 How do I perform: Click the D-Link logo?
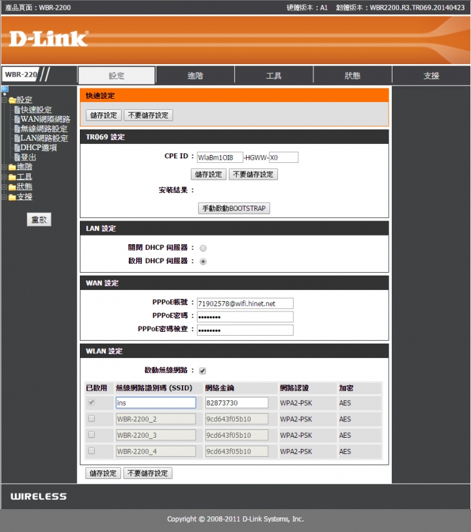click(48, 39)
